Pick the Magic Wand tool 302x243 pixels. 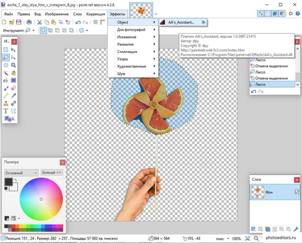[6, 73]
